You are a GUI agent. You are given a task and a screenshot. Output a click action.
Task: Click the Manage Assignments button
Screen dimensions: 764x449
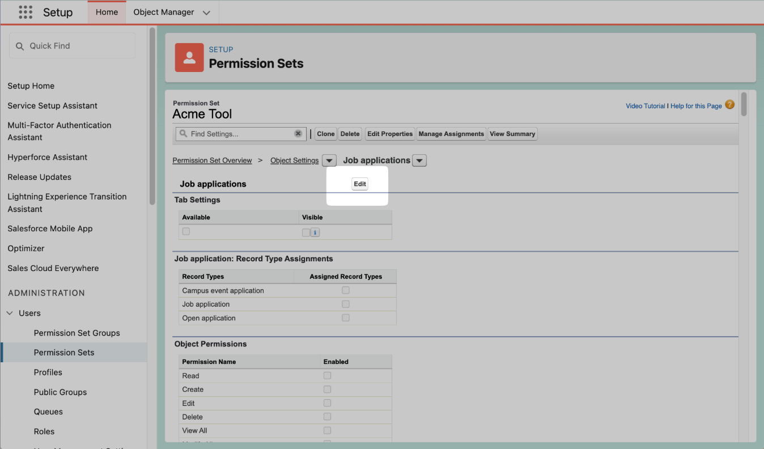coord(452,134)
